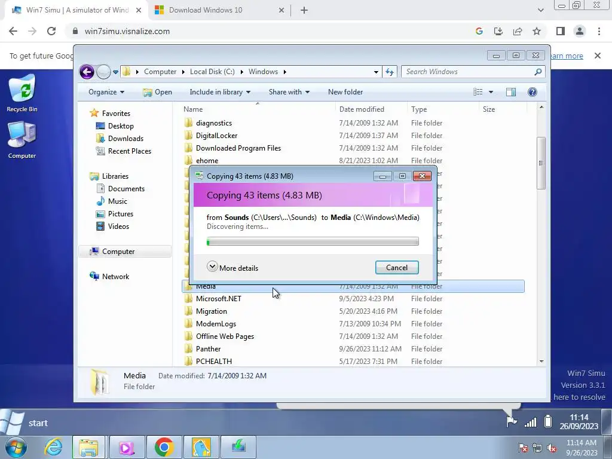Select Network in navigation pane
Image resolution: width=612 pixels, height=459 pixels.
pos(115,277)
